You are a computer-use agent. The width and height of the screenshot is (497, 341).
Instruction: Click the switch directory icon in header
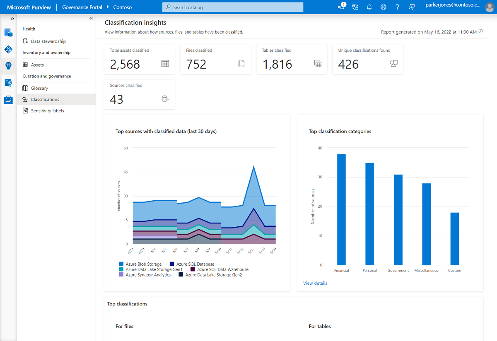tap(355, 7)
